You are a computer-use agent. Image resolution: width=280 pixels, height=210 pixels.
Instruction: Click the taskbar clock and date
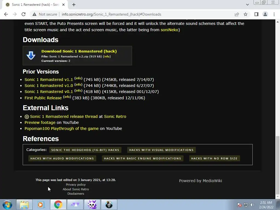click(266, 205)
